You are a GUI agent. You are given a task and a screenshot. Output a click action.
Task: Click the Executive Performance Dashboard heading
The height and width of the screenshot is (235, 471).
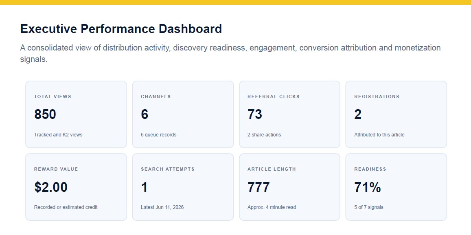121,29
